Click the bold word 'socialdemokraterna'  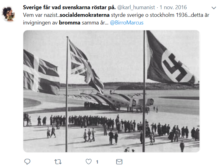(x=85, y=15)
